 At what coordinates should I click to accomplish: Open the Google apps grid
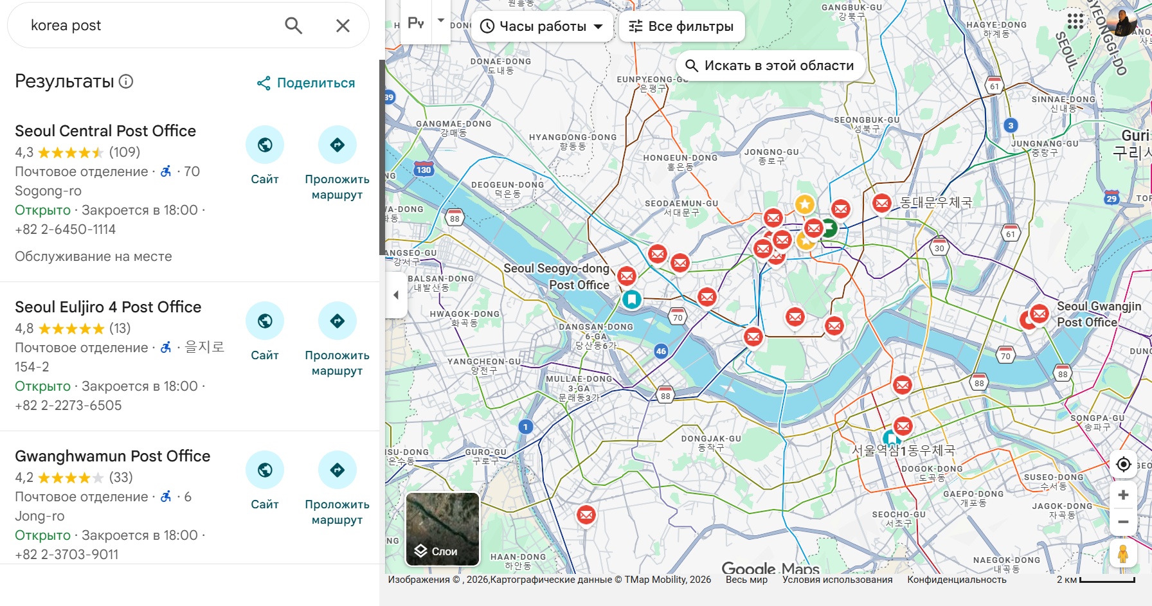pyautogui.click(x=1075, y=21)
